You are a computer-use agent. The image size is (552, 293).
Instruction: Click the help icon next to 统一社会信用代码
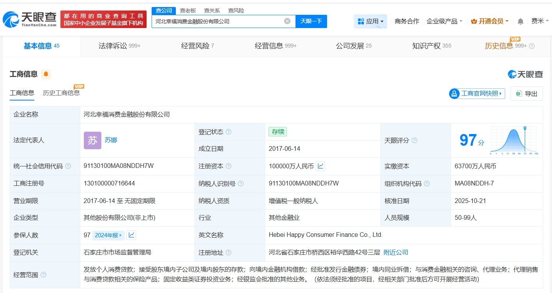coord(68,166)
